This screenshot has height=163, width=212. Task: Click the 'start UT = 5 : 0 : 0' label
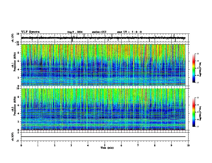tap(129, 32)
